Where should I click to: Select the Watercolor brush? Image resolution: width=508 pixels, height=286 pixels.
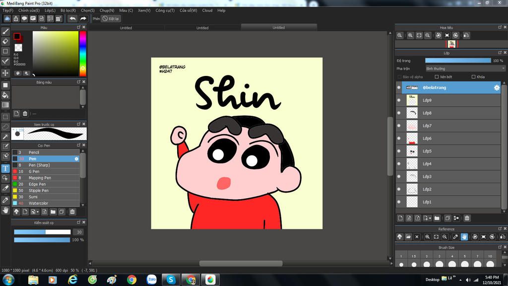(x=46, y=203)
